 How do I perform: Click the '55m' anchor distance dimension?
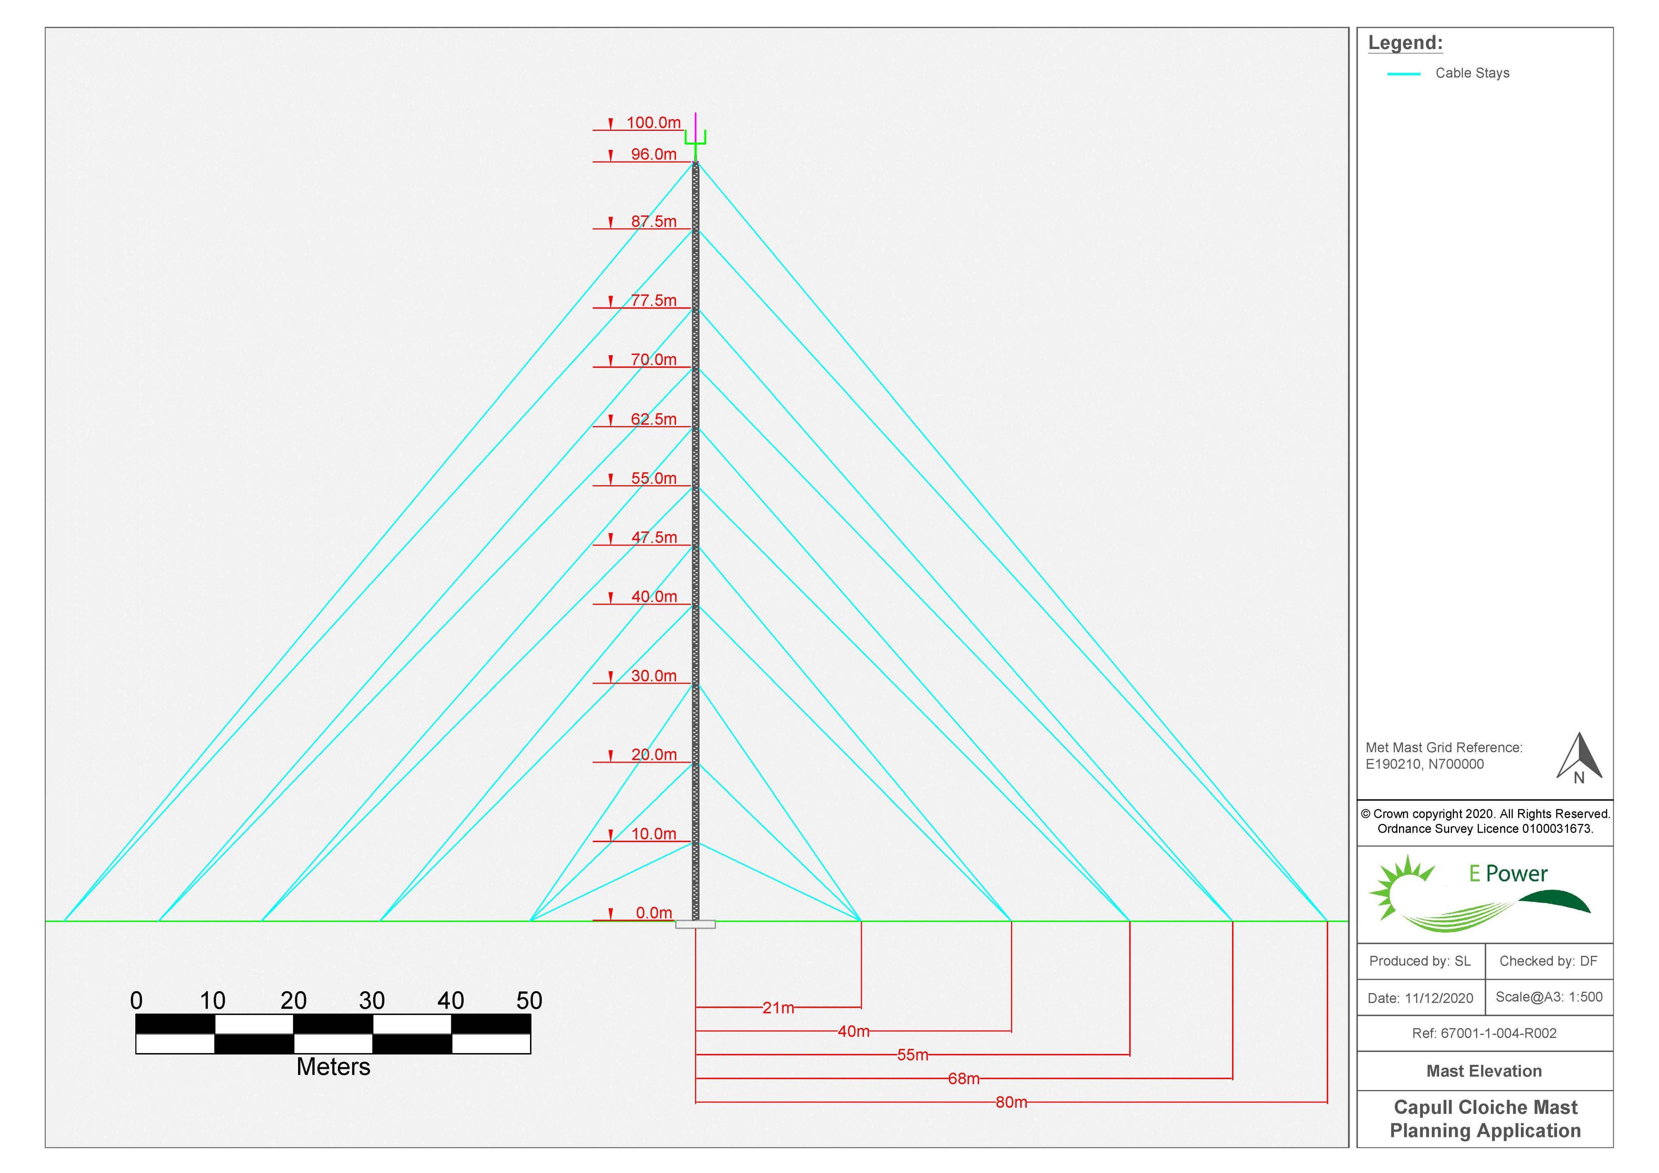point(913,1055)
